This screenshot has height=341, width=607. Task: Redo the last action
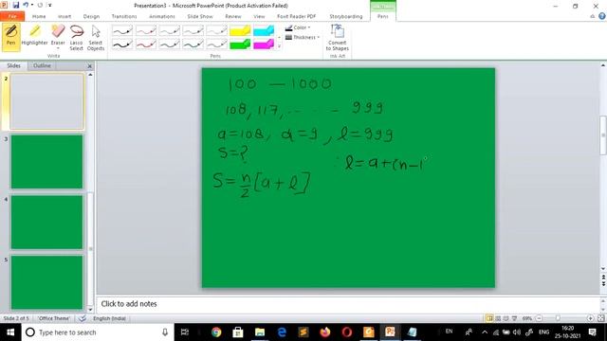pyautogui.click(x=40, y=6)
